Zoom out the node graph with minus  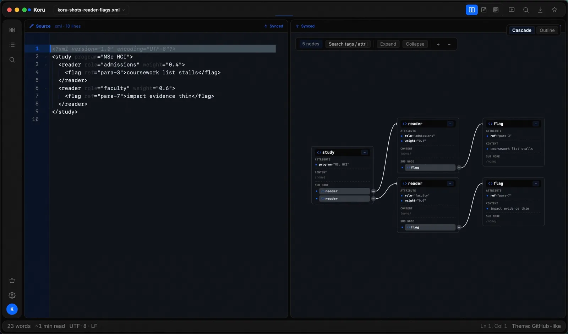(x=449, y=44)
